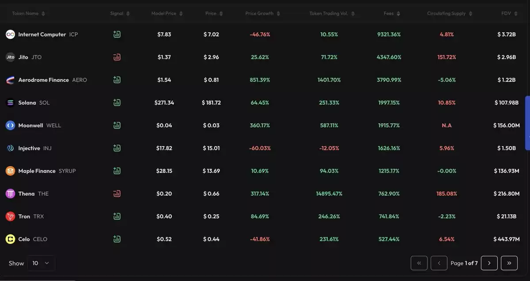Click the blue side tab handle
Screen dimensions: 530x281
(527, 123)
